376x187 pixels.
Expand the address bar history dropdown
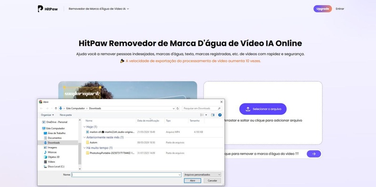coord(173,109)
